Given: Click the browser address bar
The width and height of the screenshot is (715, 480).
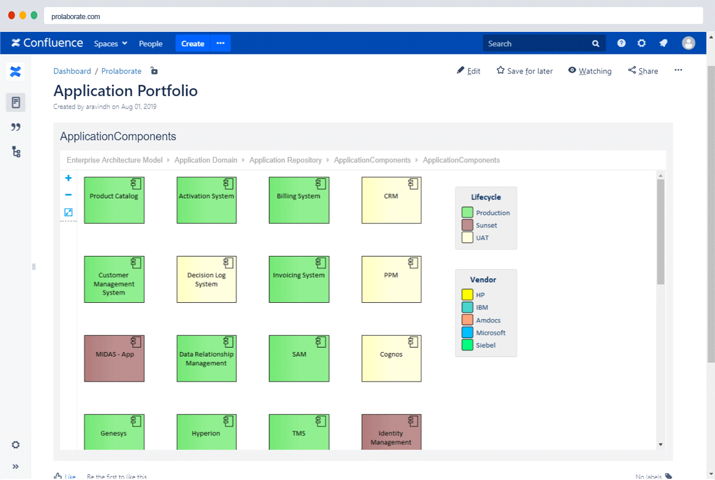Looking at the screenshot, I should pyautogui.click(x=374, y=16).
